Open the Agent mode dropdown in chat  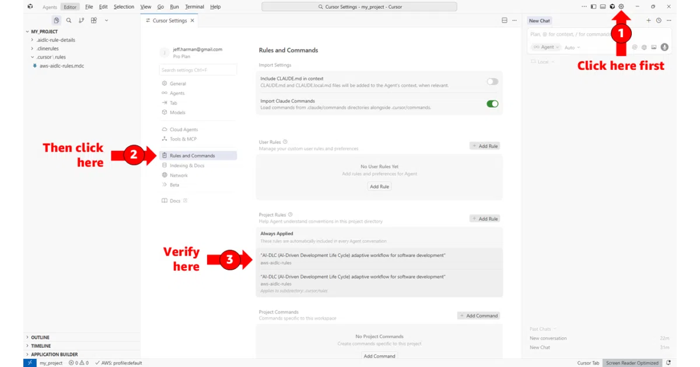[x=546, y=47]
